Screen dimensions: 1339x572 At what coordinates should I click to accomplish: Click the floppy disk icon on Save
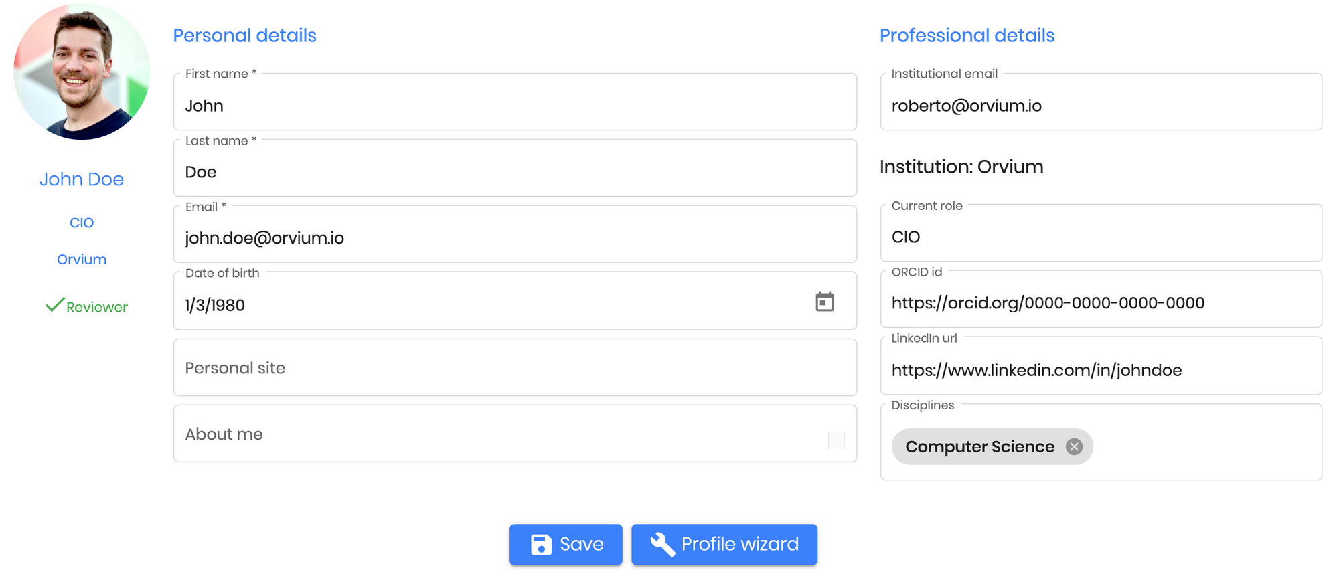pos(541,545)
